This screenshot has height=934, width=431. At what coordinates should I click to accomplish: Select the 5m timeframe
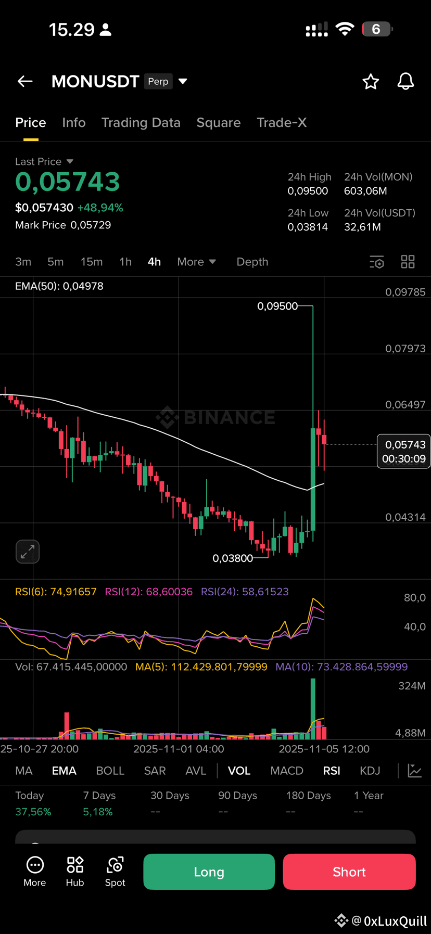(56, 262)
